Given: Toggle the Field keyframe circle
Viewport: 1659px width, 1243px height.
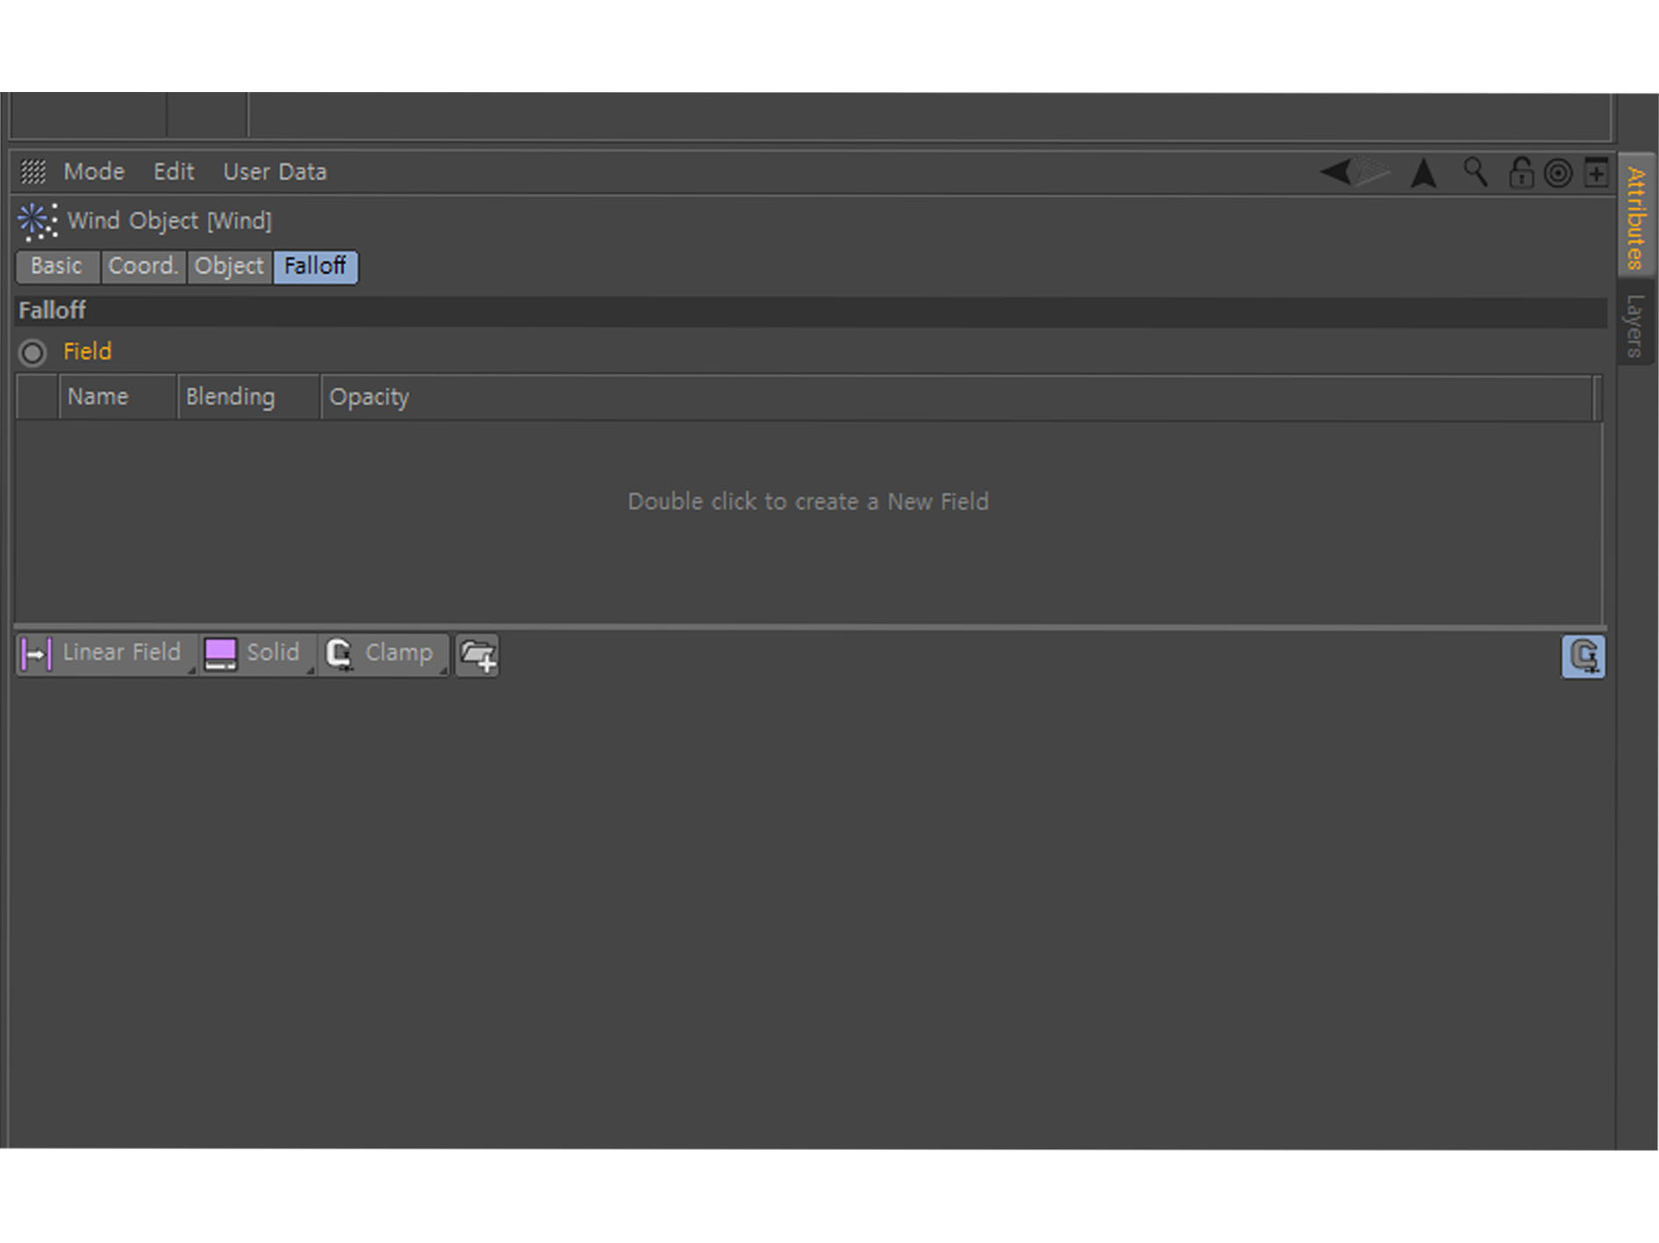Looking at the screenshot, I should [32, 353].
